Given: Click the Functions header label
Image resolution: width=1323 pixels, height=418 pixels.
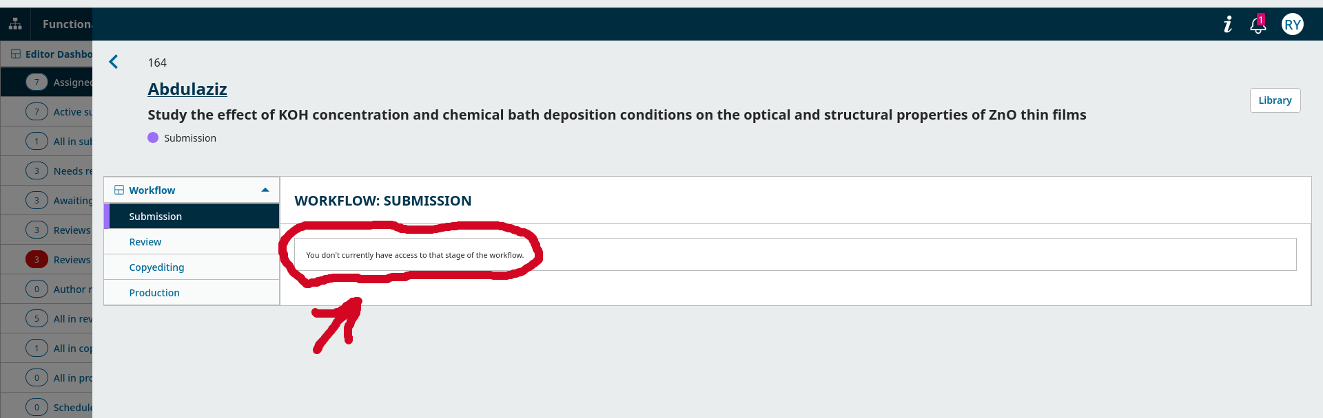Looking at the screenshot, I should click(x=67, y=24).
